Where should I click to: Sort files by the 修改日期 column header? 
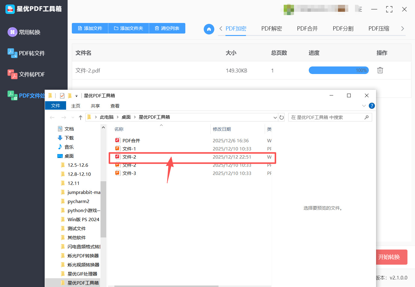(x=222, y=129)
